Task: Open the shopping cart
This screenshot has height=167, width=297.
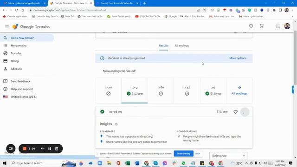Action: (x=262, y=26)
